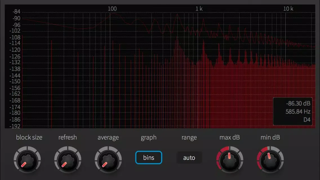Image resolution: width=320 pixels, height=180 pixels.
Task: Click the average label
Action: 108,137
